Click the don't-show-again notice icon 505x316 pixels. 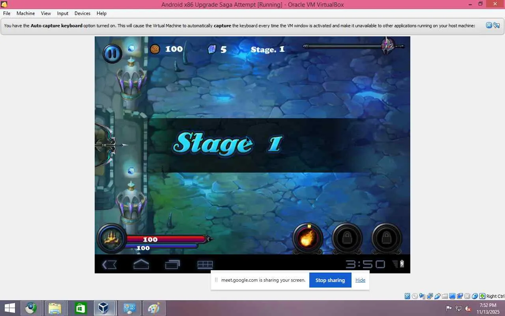(496, 25)
